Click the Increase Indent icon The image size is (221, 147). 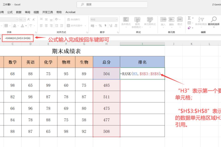click(62, 25)
